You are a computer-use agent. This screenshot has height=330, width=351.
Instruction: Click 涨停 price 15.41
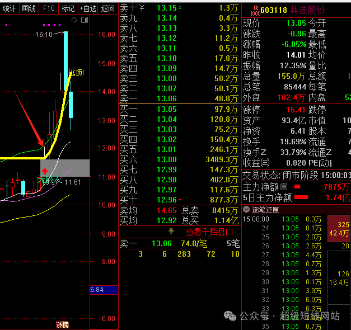[x=296, y=110]
